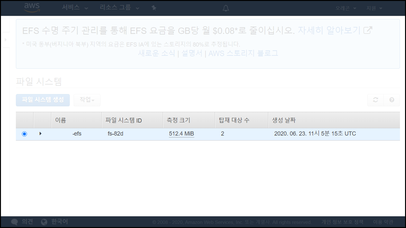Click the 512.4 MiB size value

click(x=181, y=134)
